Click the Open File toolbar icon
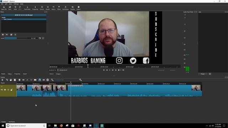The width and height of the screenshot is (228, 128). 4,8
